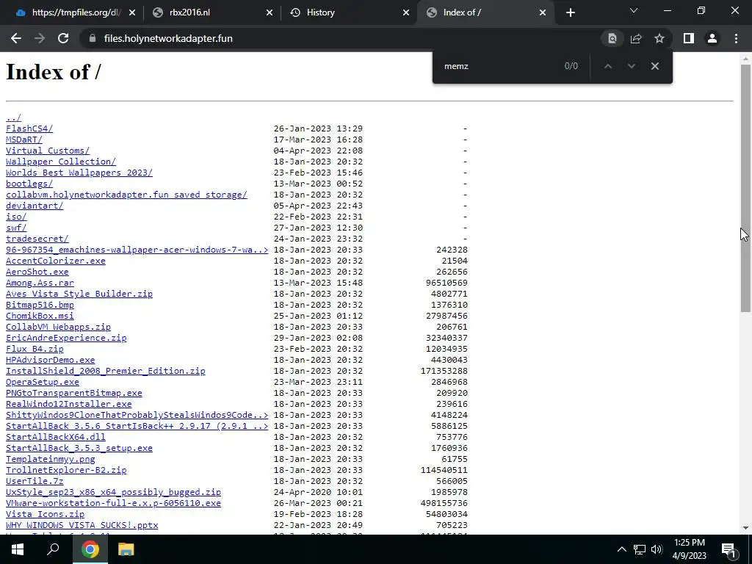
Task: Open a new tab with plus button
Action: (570, 12)
